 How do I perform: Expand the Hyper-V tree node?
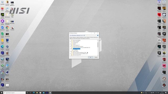coord(70,44)
